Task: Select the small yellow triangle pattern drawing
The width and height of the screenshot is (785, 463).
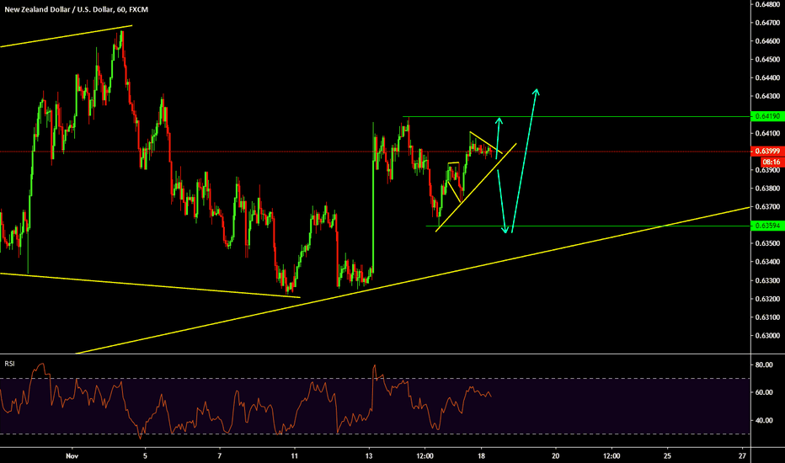Action: click(x=485, y=143)
